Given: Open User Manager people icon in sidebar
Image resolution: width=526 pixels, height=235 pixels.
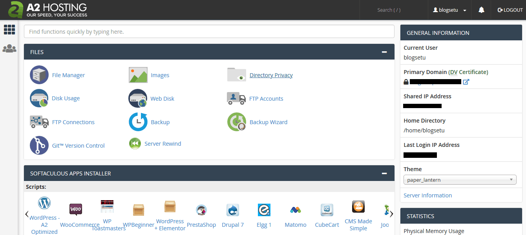Looking at the screenshot, I should (x=9, y=49).
